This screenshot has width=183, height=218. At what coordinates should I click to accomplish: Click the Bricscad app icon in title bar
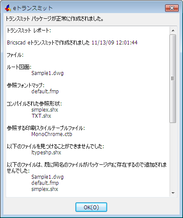pos(8,8)
